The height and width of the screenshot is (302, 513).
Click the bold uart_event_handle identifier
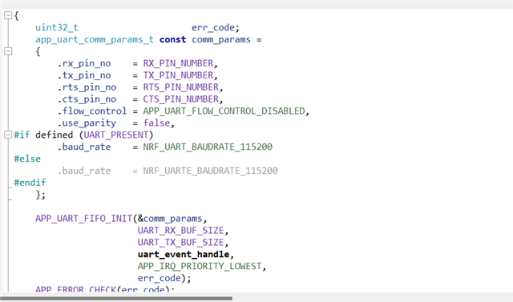click(184, 254)
